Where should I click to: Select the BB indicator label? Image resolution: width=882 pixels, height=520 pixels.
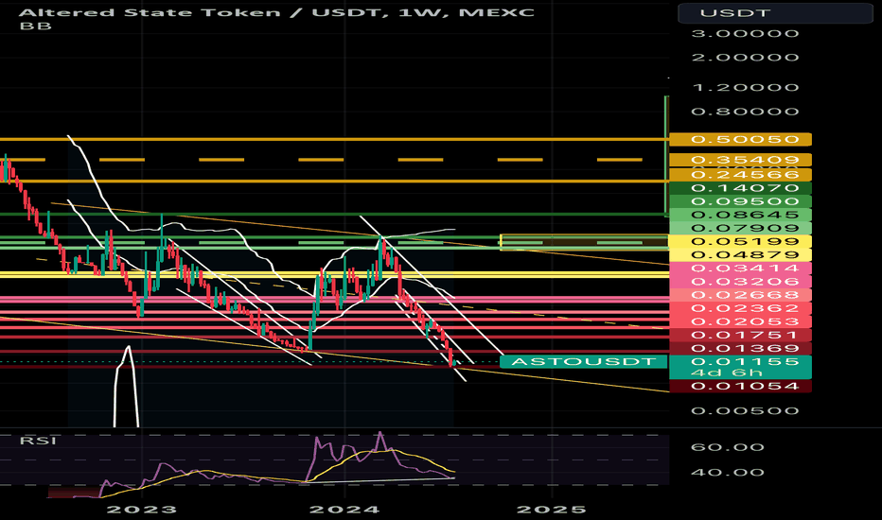35,26
